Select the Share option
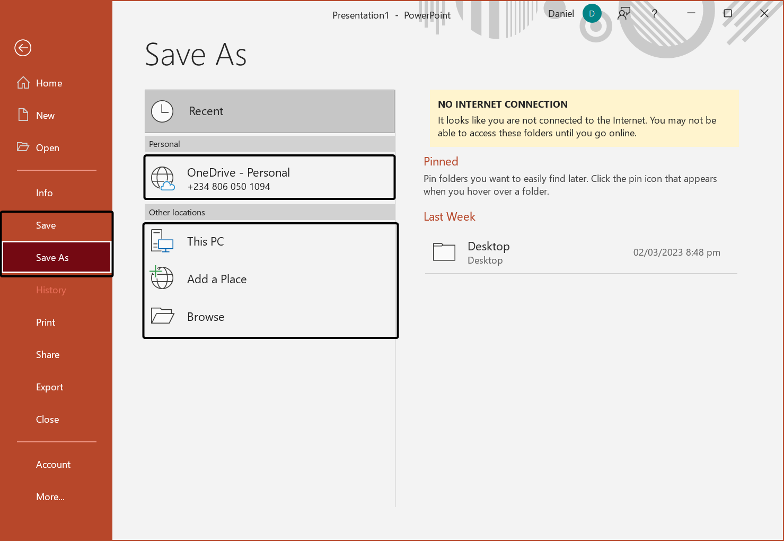 pyautogui.click(x=48, y=355)
